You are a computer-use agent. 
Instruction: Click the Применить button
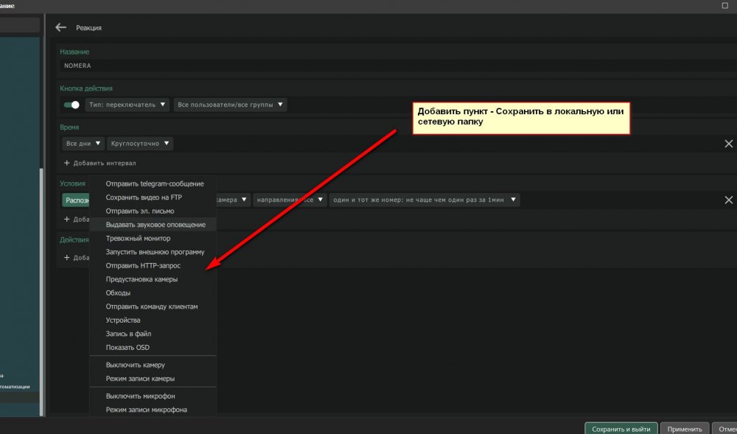point(685,429)
